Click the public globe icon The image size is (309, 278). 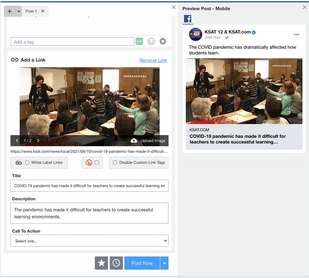[227, 37]
